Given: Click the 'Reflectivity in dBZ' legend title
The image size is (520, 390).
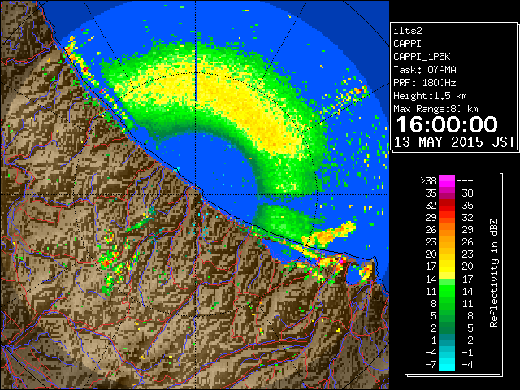Looking at the screenshot, I should pos(494,273).
